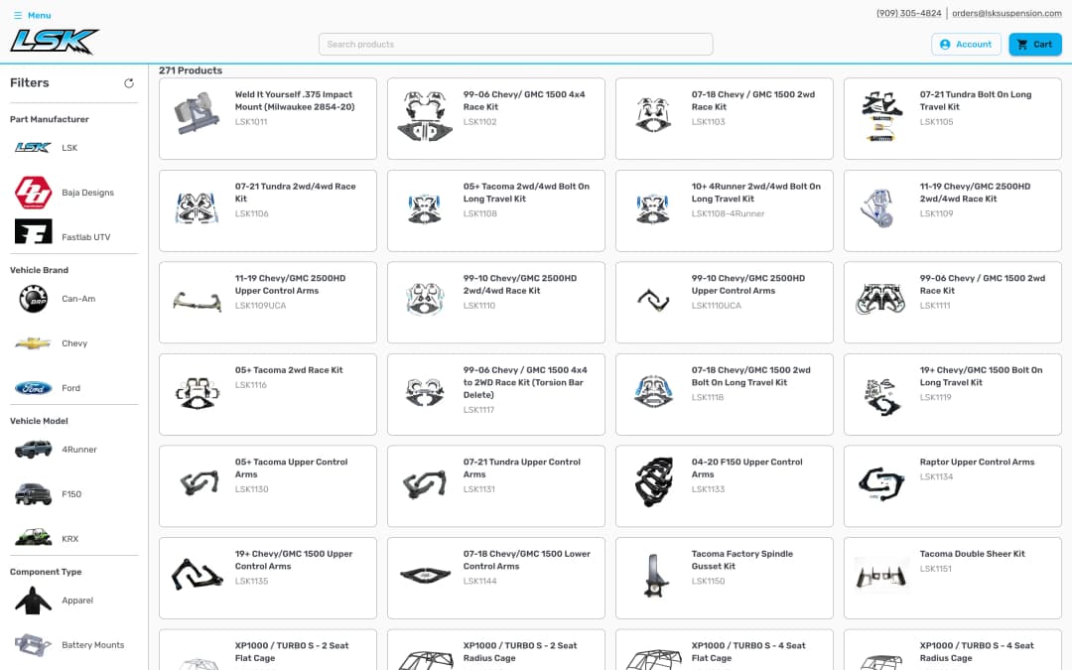Open 19+ Chevy/GMC 1500 Upper Control Arms
1072x670 pixels.
[x=267, y=579]
